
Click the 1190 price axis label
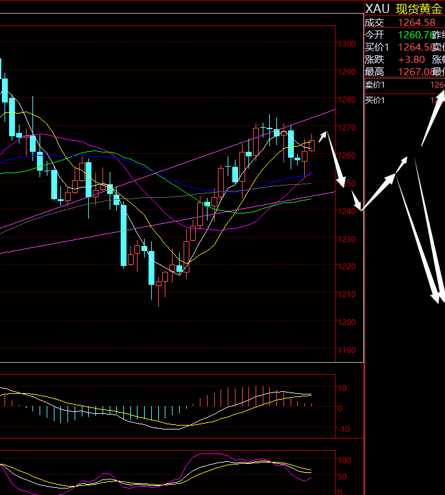pos(347,350)
